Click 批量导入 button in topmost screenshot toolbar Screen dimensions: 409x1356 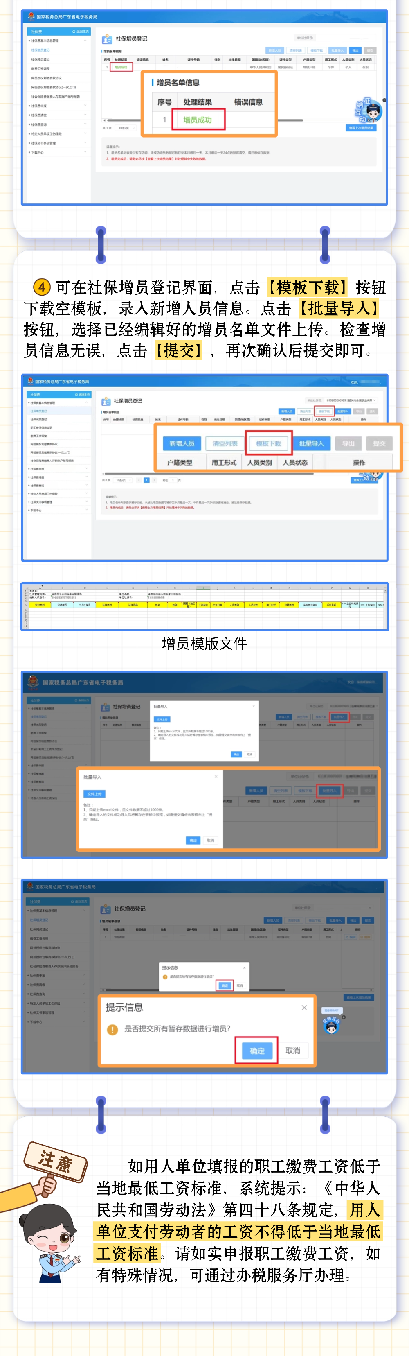(337, 50)
